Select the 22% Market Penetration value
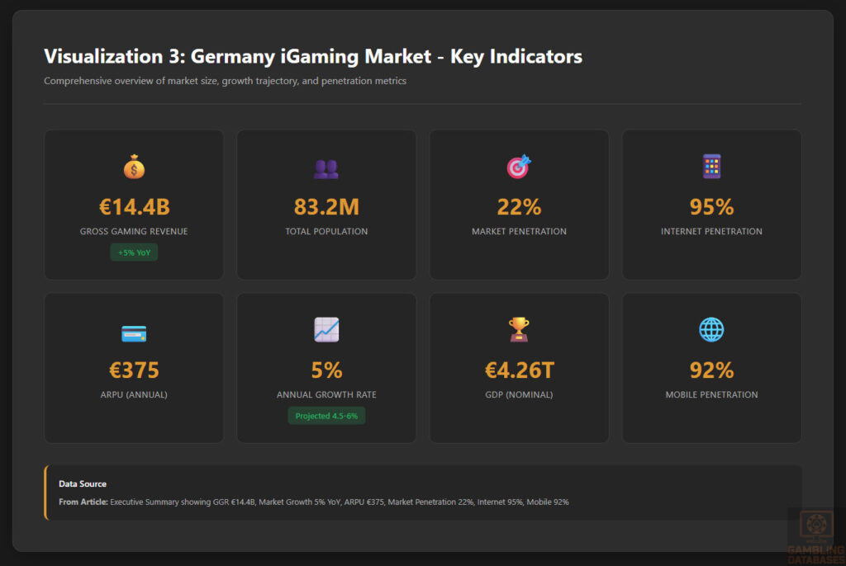This screenshot has height=566, width=846. click(519, 206)
